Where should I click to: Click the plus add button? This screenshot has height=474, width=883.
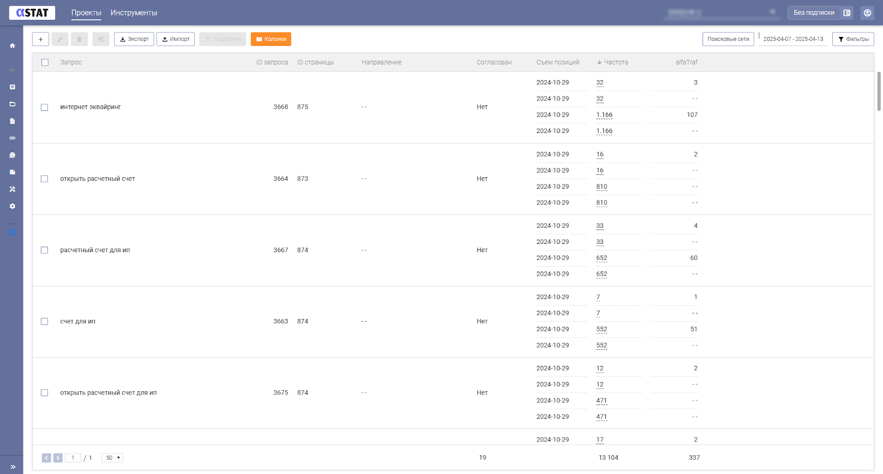click(41, 39)
